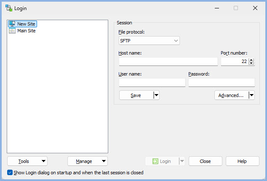Click the Save button

click(136, 95)
